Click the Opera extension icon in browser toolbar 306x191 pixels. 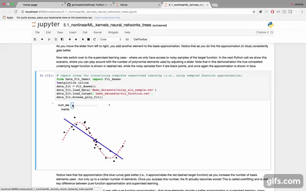(272, 12)
